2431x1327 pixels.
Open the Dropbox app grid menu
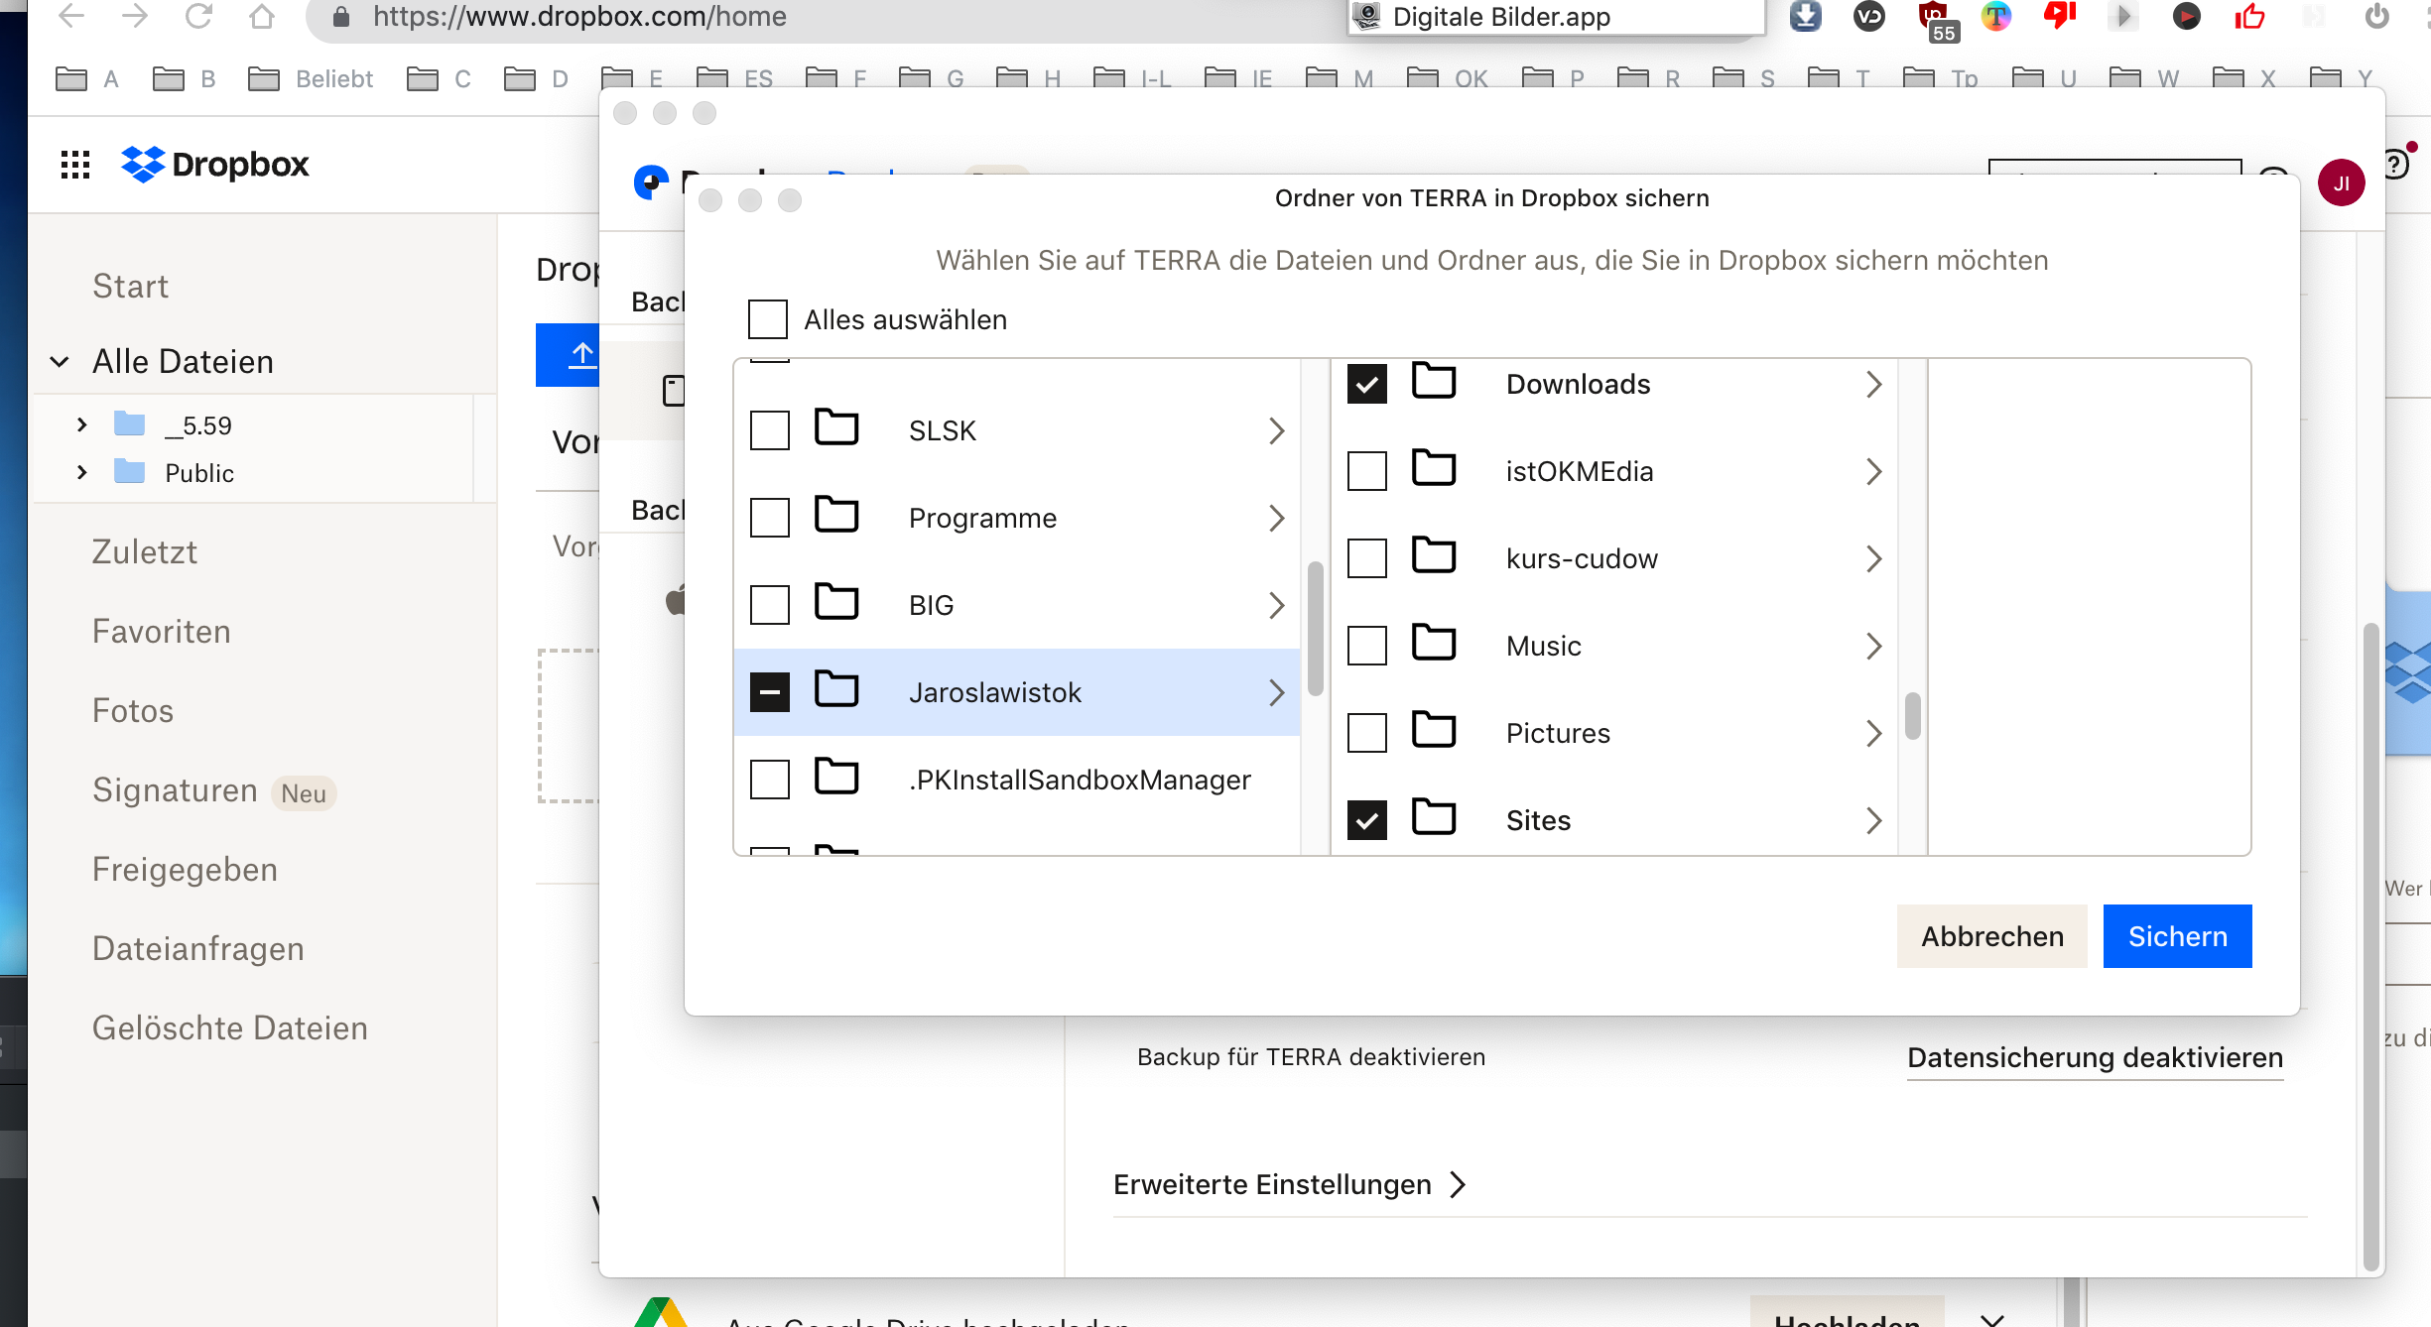click(x=75, y=165)
